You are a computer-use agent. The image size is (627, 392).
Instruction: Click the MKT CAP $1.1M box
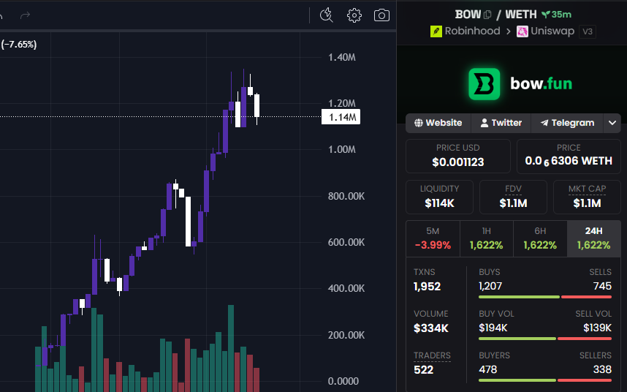coord(587,197)
